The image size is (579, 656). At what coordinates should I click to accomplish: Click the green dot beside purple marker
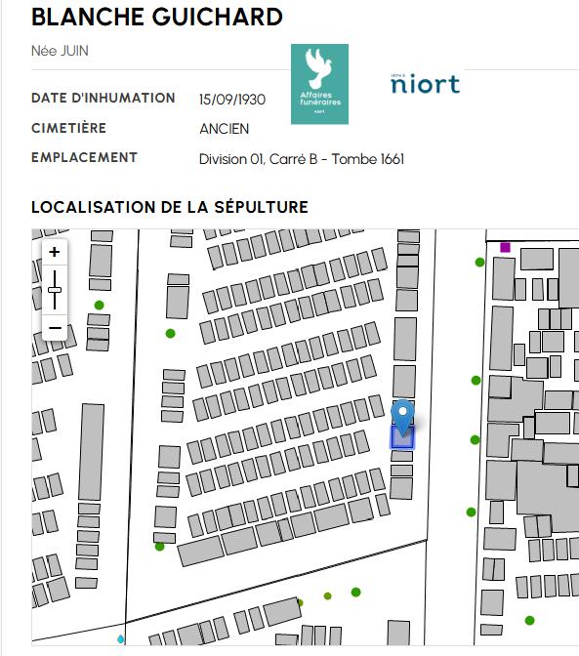[479, 263]
